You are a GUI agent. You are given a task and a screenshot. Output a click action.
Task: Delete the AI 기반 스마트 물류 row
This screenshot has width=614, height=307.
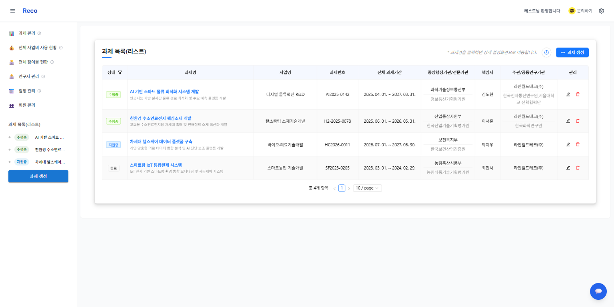[x=578, y=94]
